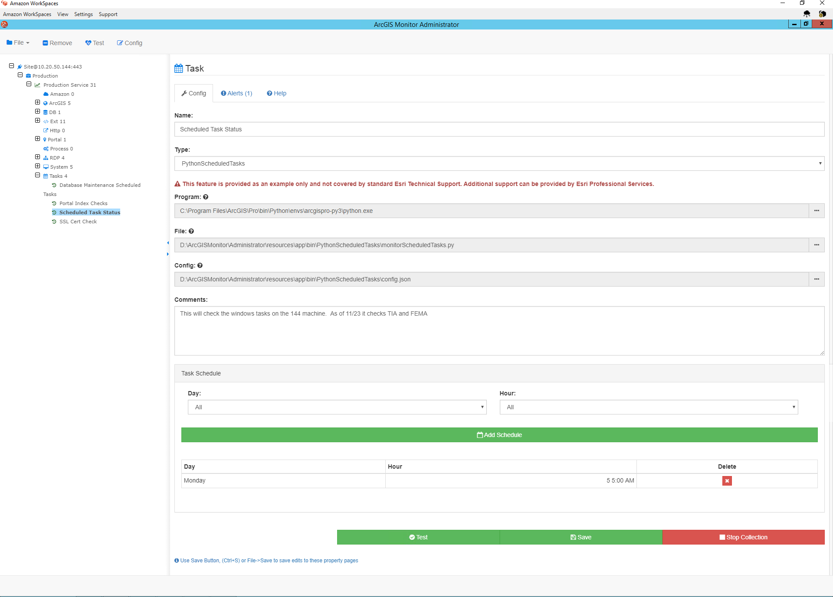Image resolution: width=833 pixels, height=597 pixels.
Task: Open the Hour dropdown
Action: tap(649, 407)
